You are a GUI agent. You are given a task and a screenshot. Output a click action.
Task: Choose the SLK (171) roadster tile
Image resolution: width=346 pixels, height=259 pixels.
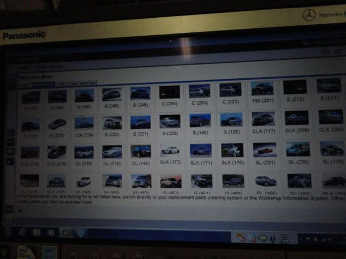click(x=201, y=155)
